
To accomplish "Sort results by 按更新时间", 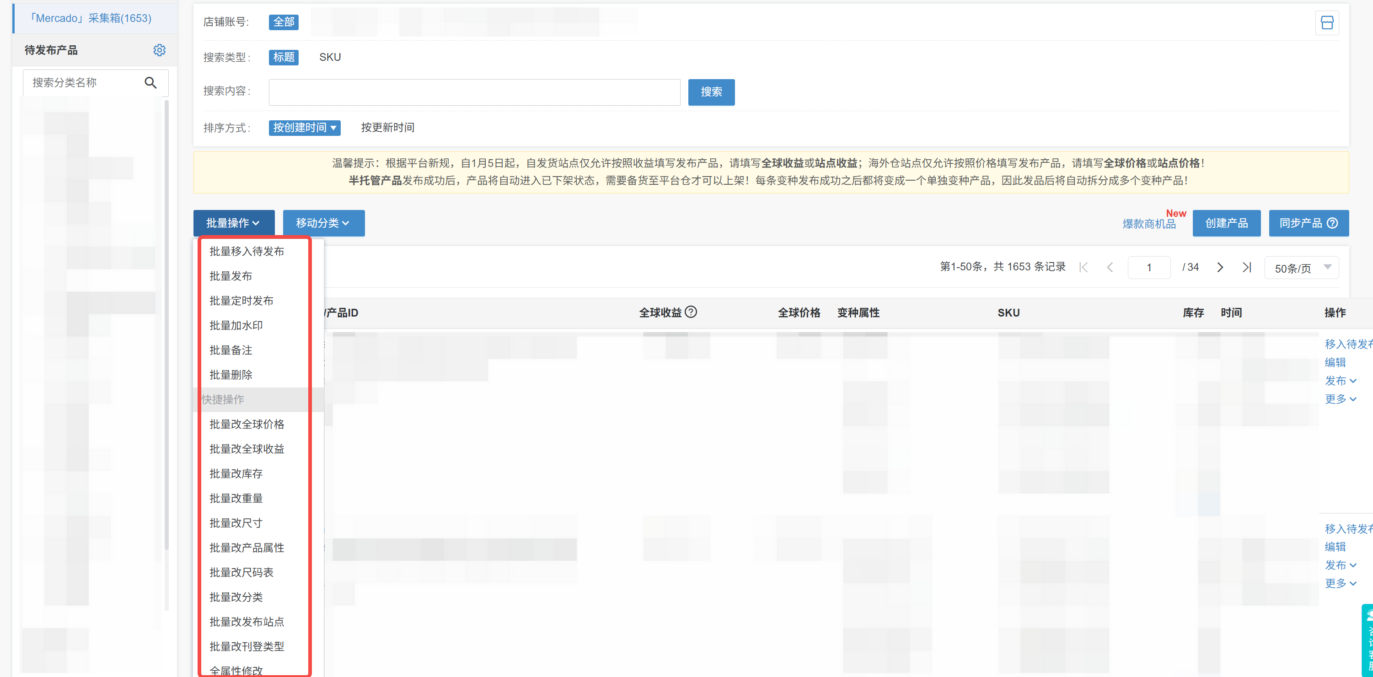I will click(387, 128).
